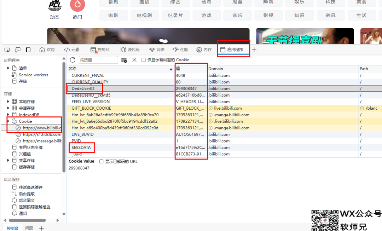The height and width of the screenshot is (231, 382).
Task: Expand the 本地存储 local storage item
Action: [x=8, y=102]
